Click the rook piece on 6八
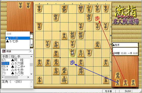The image size is (142, 93). tap(64, 71)
